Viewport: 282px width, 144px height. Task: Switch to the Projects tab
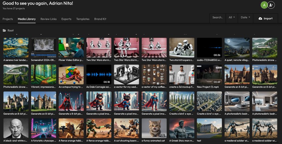pos(8,19)
